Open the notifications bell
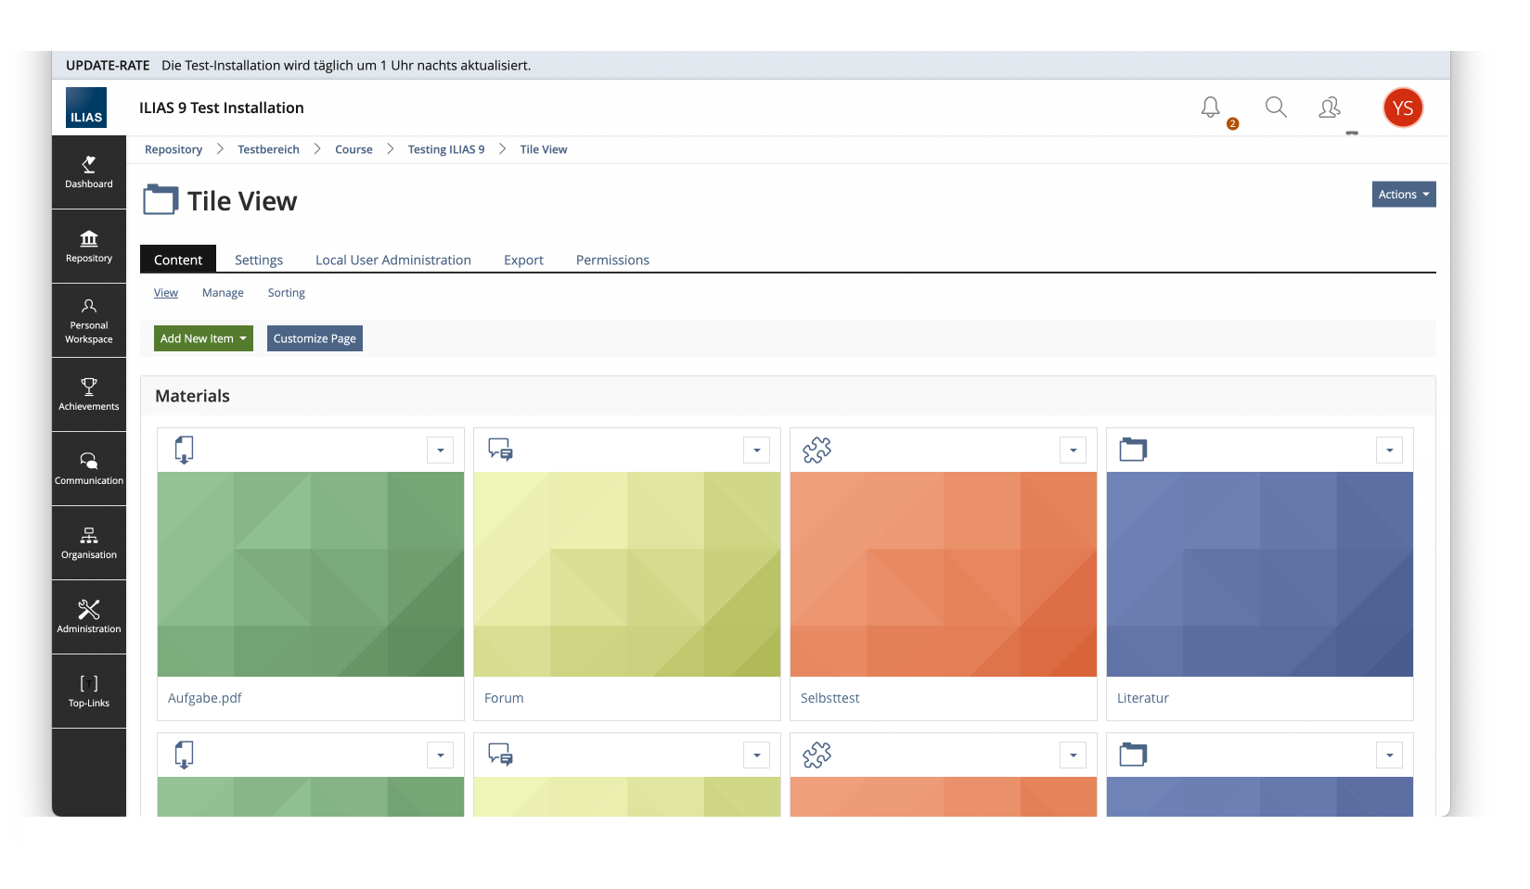The image size is (1530, 889). pos(1211,108)
